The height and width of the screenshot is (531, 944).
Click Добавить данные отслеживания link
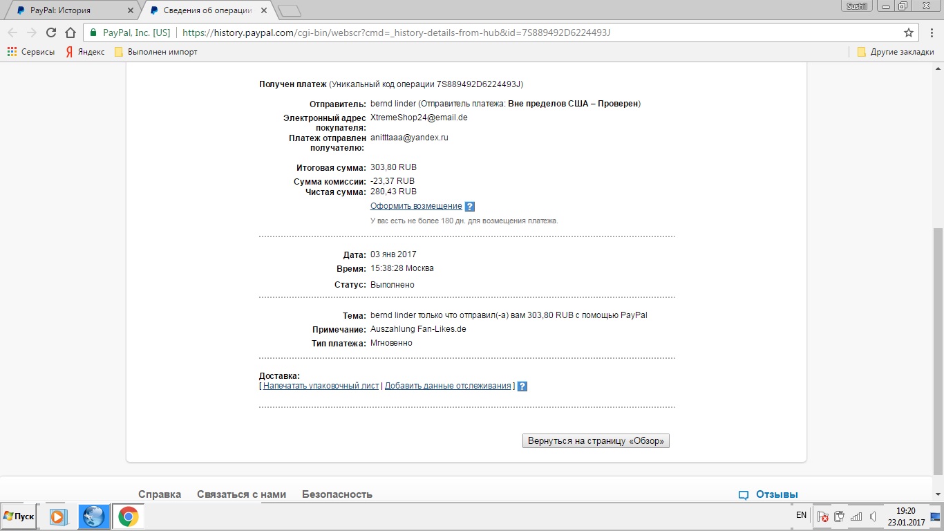[448, 386]
